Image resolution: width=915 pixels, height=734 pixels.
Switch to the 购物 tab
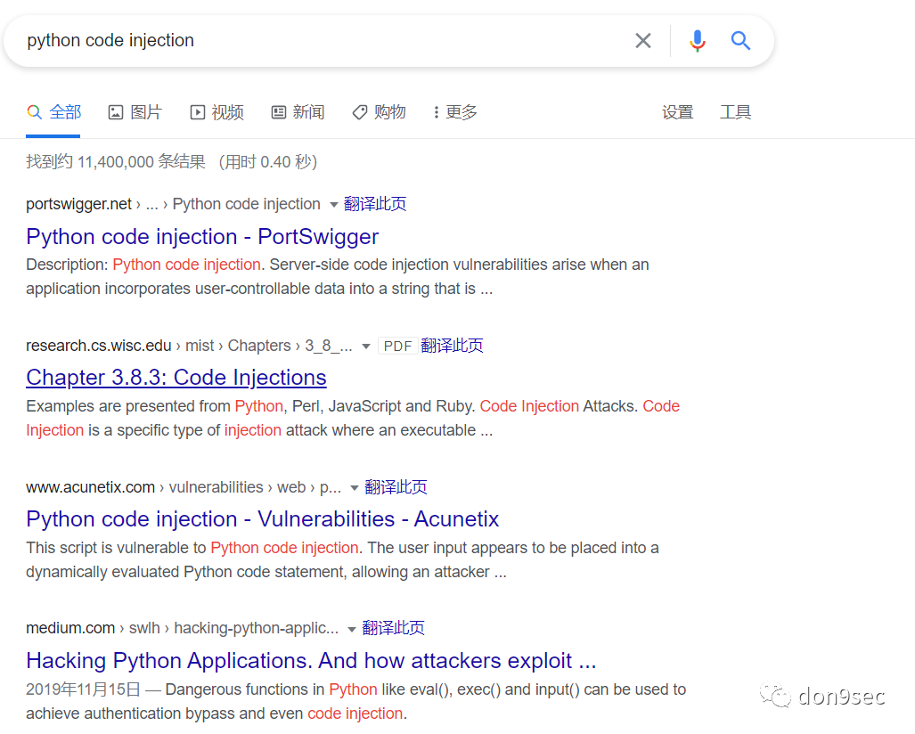[379, 112]
